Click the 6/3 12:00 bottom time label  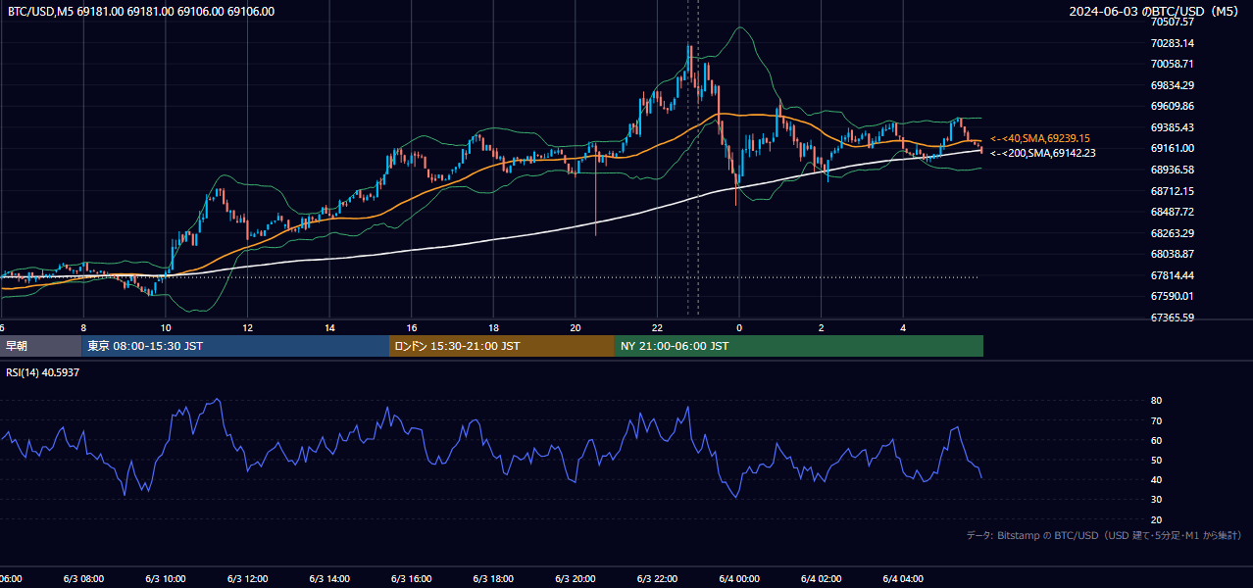[247, 579]
